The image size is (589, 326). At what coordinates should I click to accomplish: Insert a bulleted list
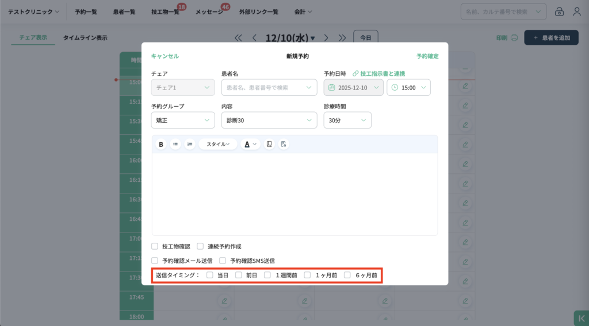[x=175, y=144]
